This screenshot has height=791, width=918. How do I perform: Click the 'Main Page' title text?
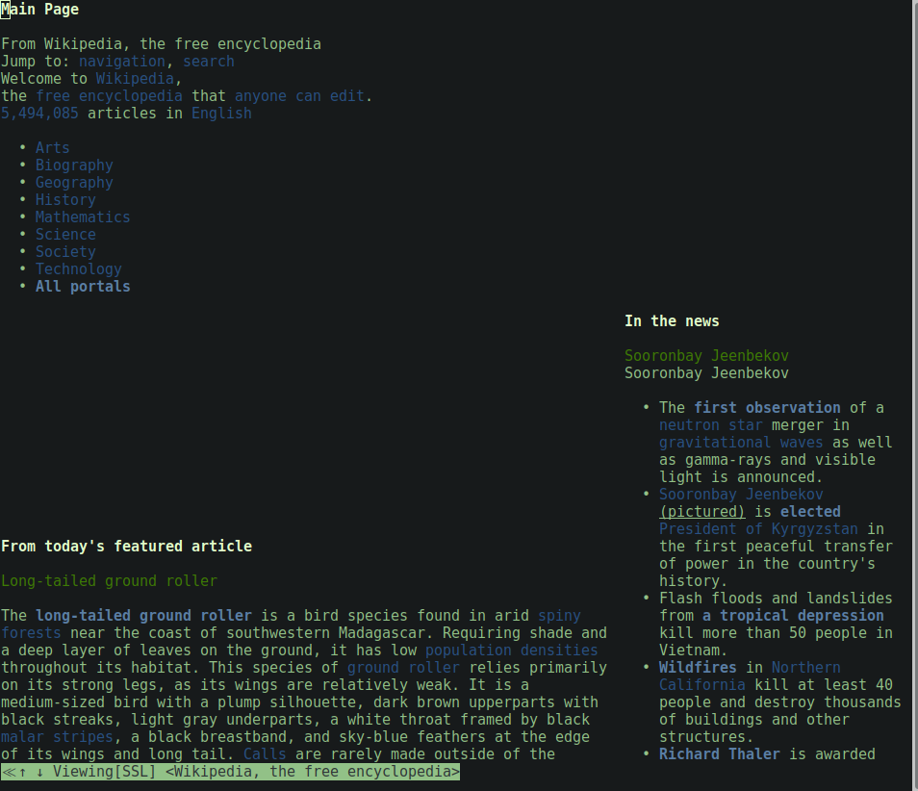click(39, 10)
